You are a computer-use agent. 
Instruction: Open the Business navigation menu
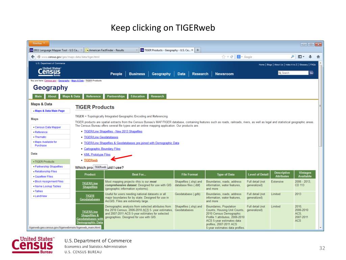137,74
